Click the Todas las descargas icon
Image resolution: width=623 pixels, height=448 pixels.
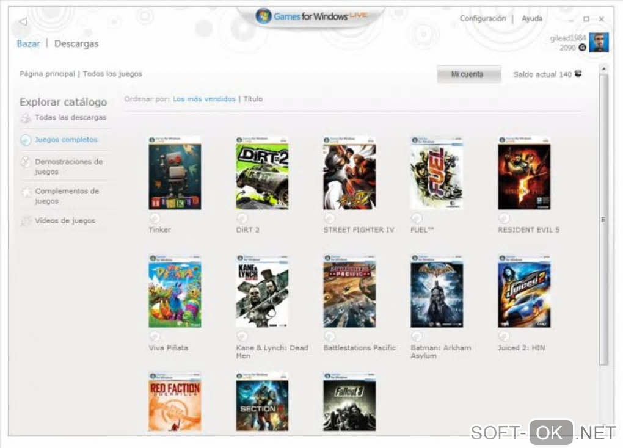26,118
